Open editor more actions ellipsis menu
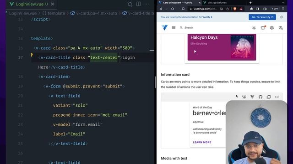The image size is (293, 164). pyautogui.click(x=147, y=4)
